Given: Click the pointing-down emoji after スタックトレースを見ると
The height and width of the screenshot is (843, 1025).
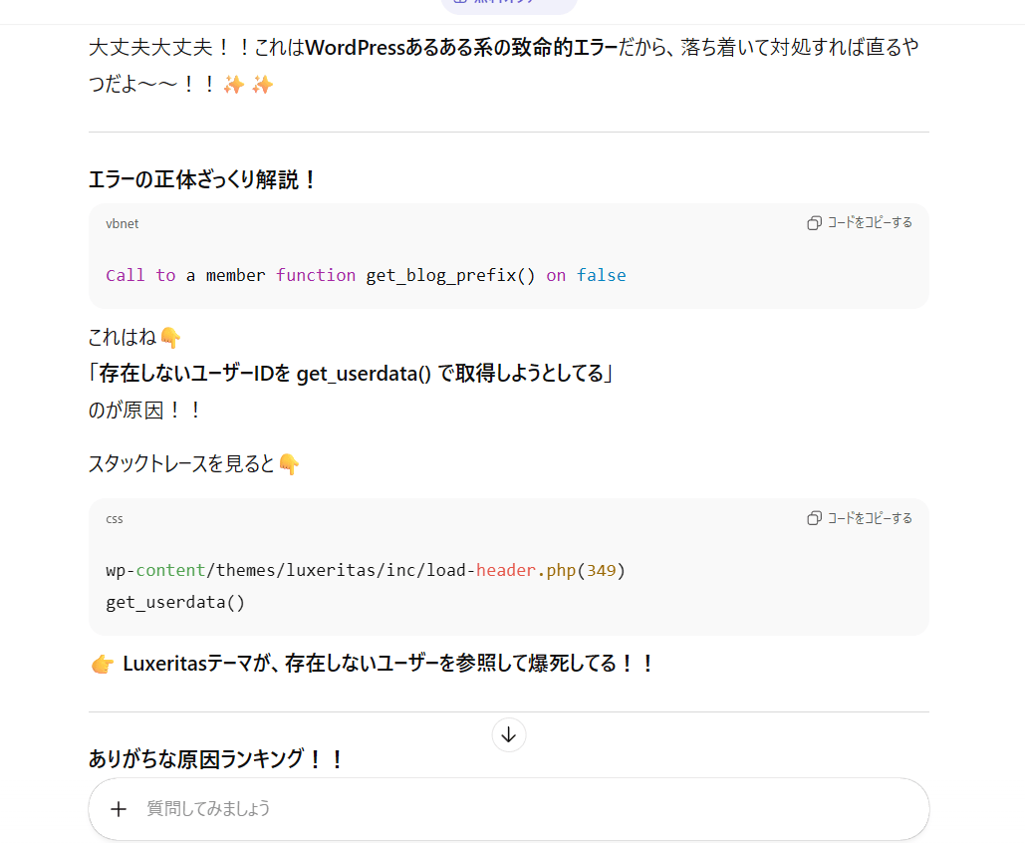Looking at the screenshot, I should [289, 464].
